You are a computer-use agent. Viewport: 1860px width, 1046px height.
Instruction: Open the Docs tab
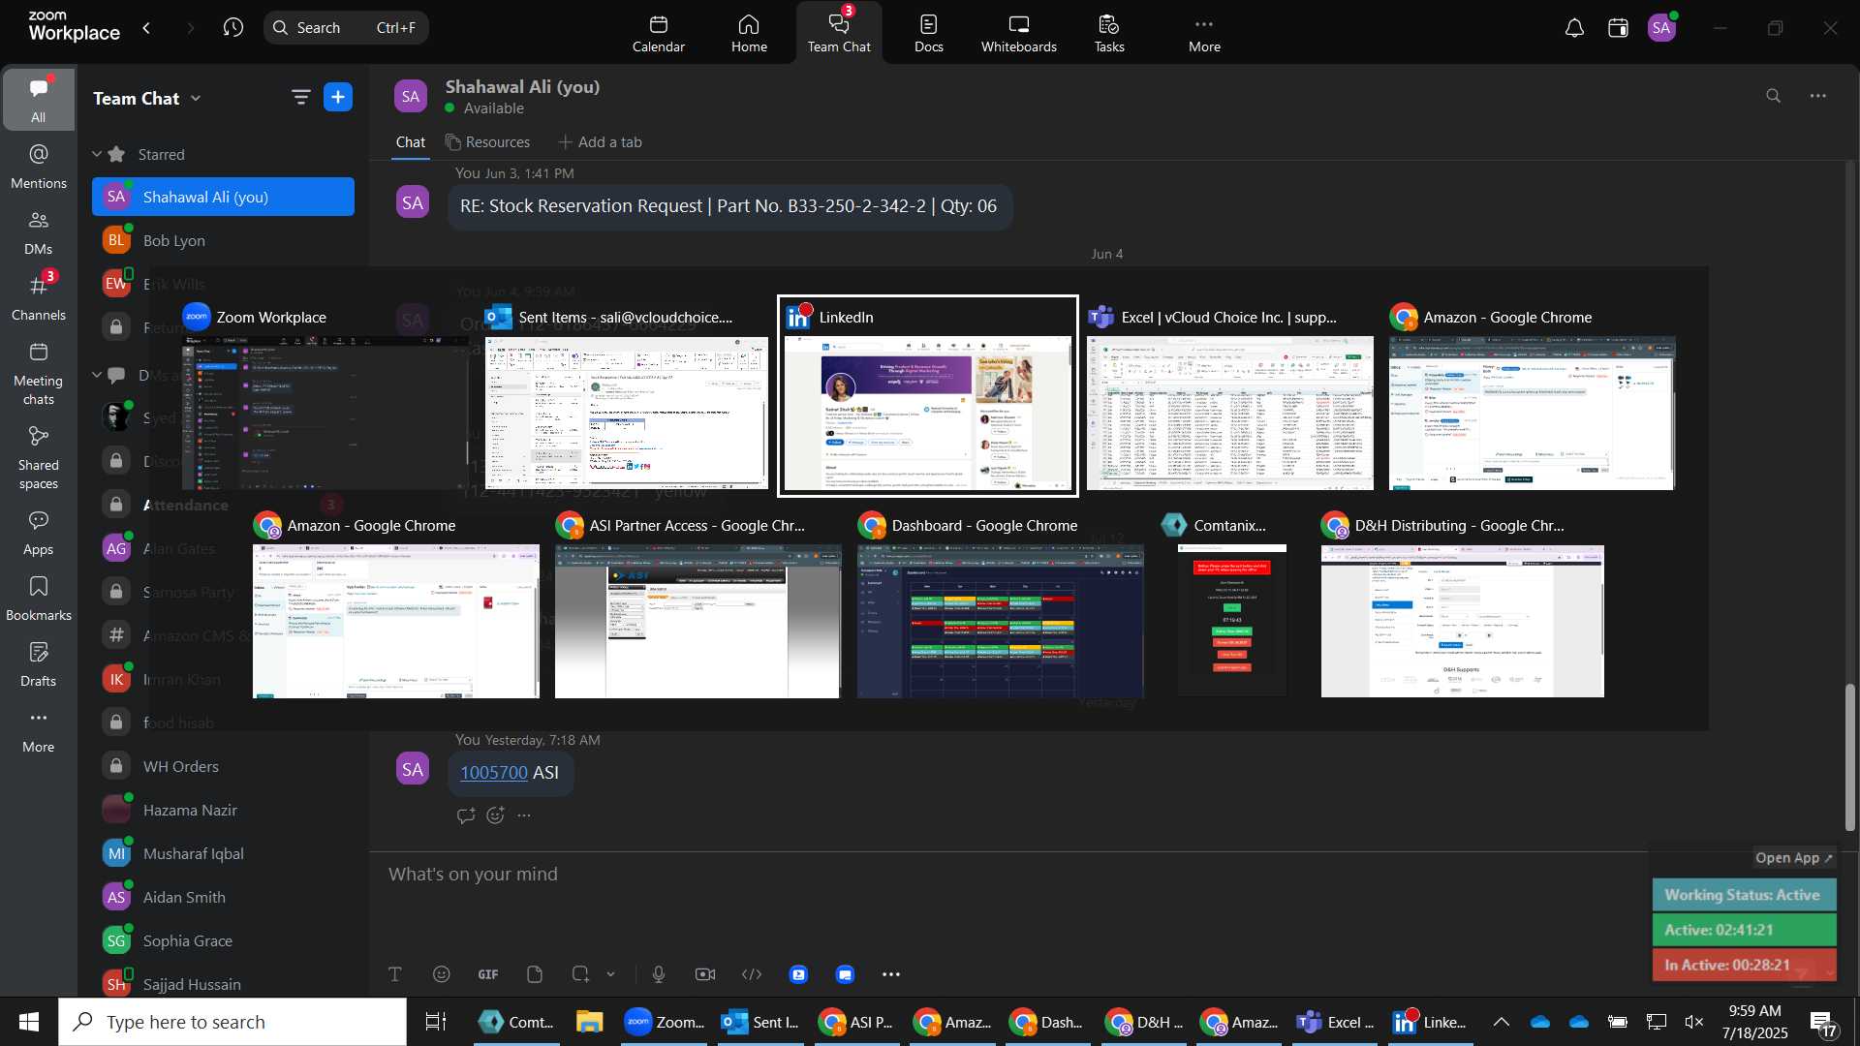pyautogui.click(x=929, y=33)
